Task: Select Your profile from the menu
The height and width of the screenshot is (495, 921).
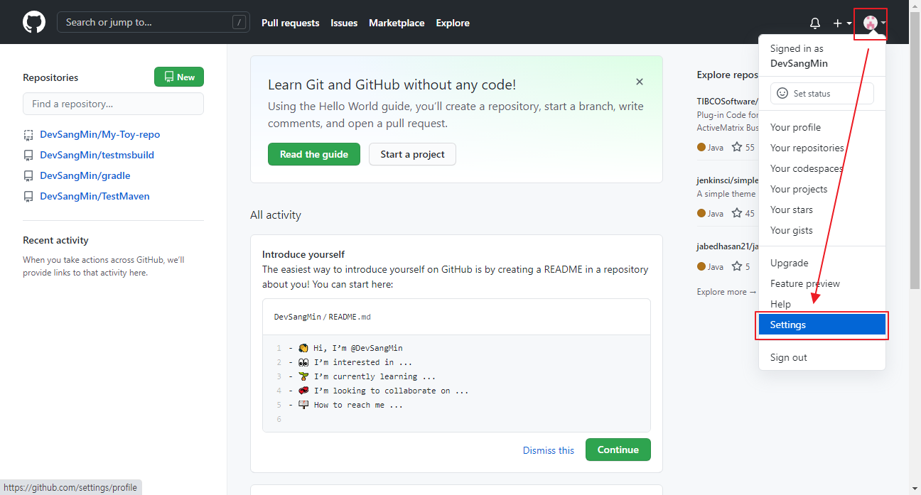Action: pos(822,127)
